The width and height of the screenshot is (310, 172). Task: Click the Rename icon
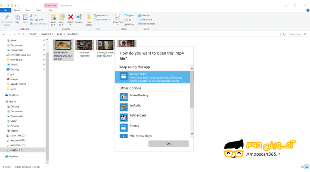pyautogui.click(x=79, y=17)
